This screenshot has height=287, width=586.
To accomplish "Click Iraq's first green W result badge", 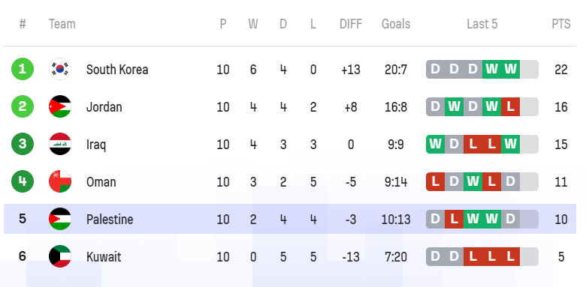I will (436, 144).
